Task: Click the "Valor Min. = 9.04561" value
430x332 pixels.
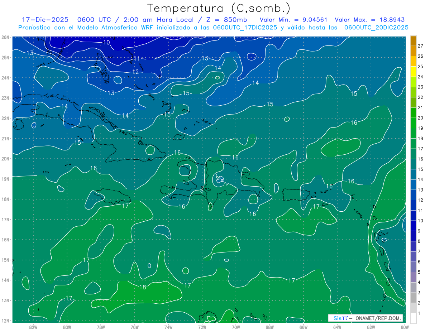Action: tap(294, 20)
